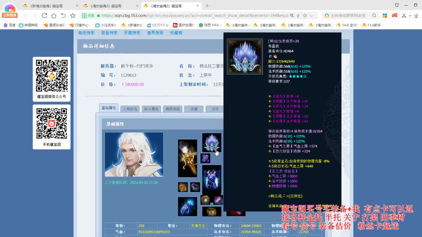
Task: Select the 角色搜索 navigation link
Action: click(x=86, y=33)
